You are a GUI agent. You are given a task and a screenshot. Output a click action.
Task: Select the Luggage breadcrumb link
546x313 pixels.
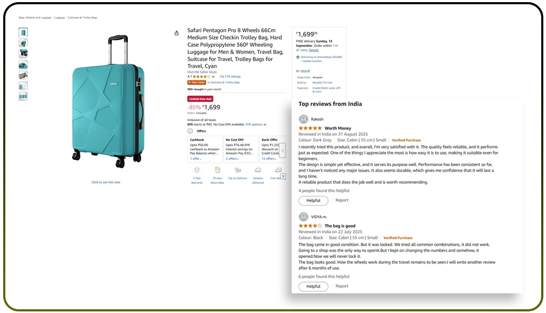pyautogui.click(x=60, y=18)
